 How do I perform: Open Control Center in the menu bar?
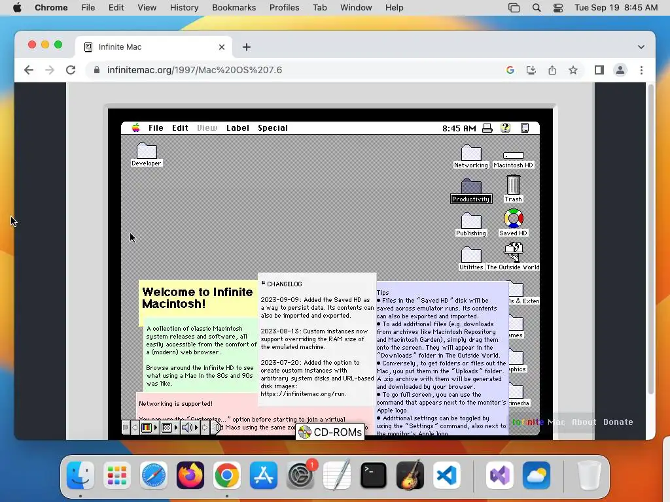point(557,8)
